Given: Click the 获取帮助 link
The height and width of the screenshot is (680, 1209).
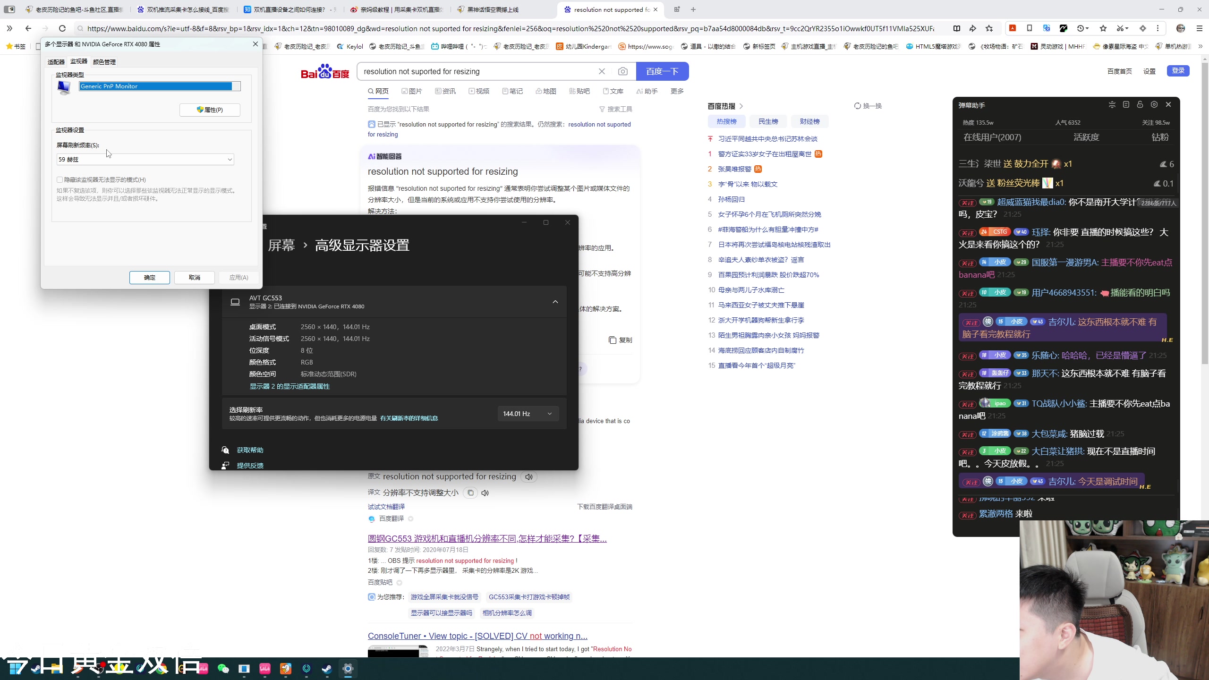Looking at the screenshot, I should click(250, 450).
